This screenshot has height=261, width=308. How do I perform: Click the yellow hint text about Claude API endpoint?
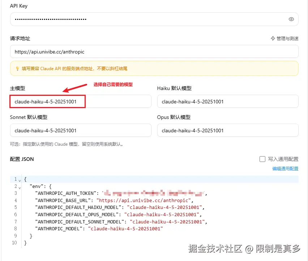pyautogui.click(x=74, y=69)
